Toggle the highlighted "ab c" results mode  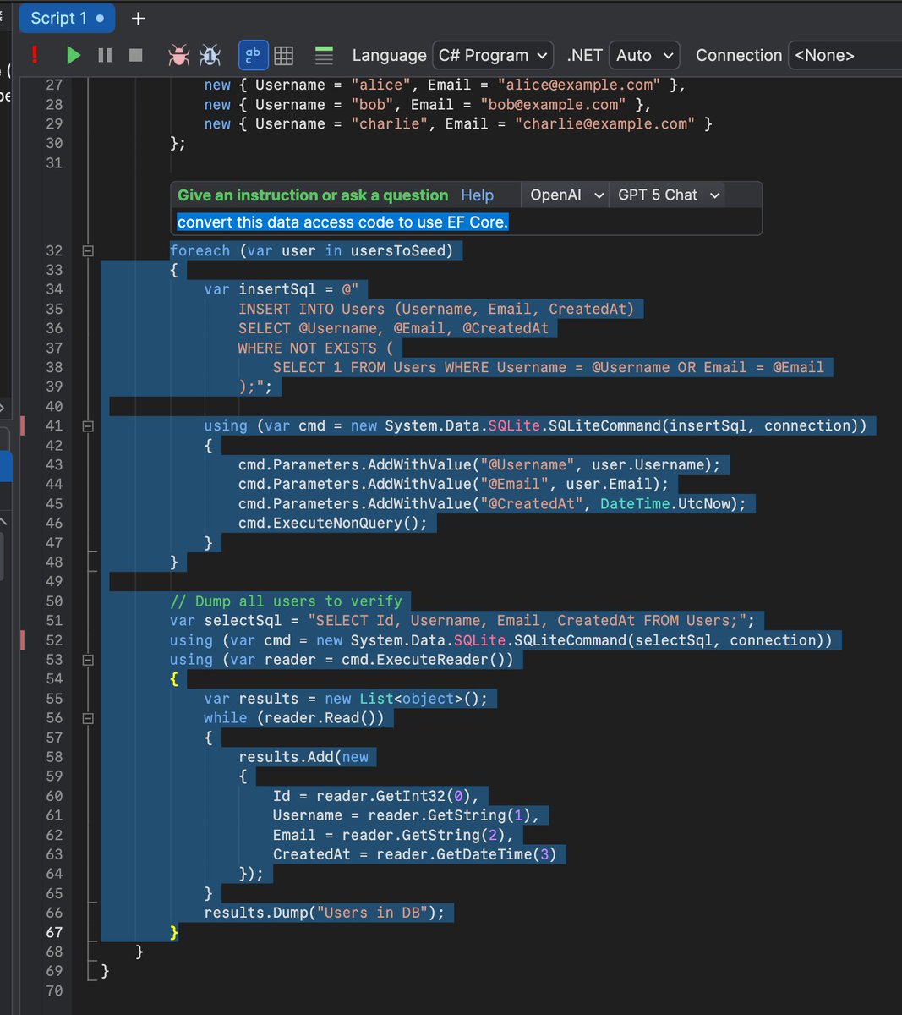point(253,54)
